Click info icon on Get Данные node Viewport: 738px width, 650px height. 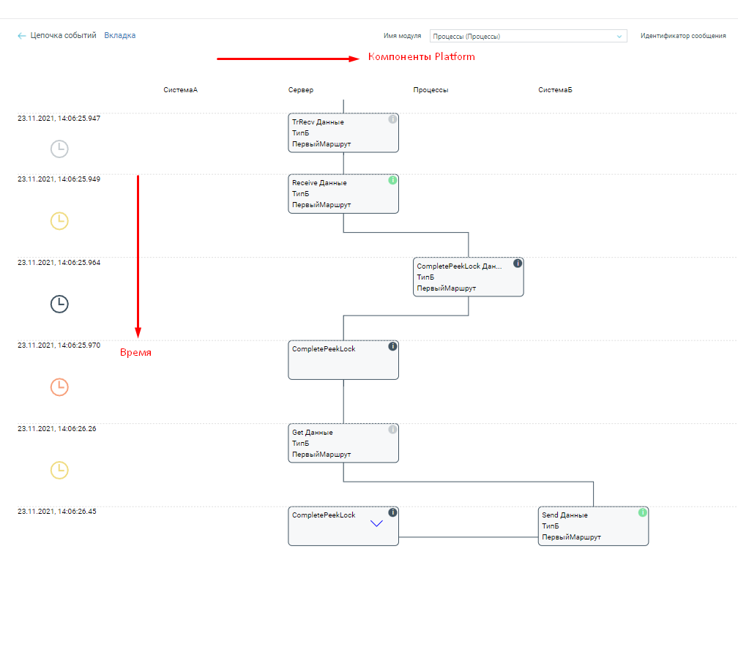(392, 430)
